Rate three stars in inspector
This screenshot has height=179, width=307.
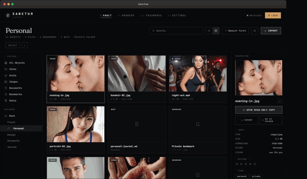coord(246,164)
